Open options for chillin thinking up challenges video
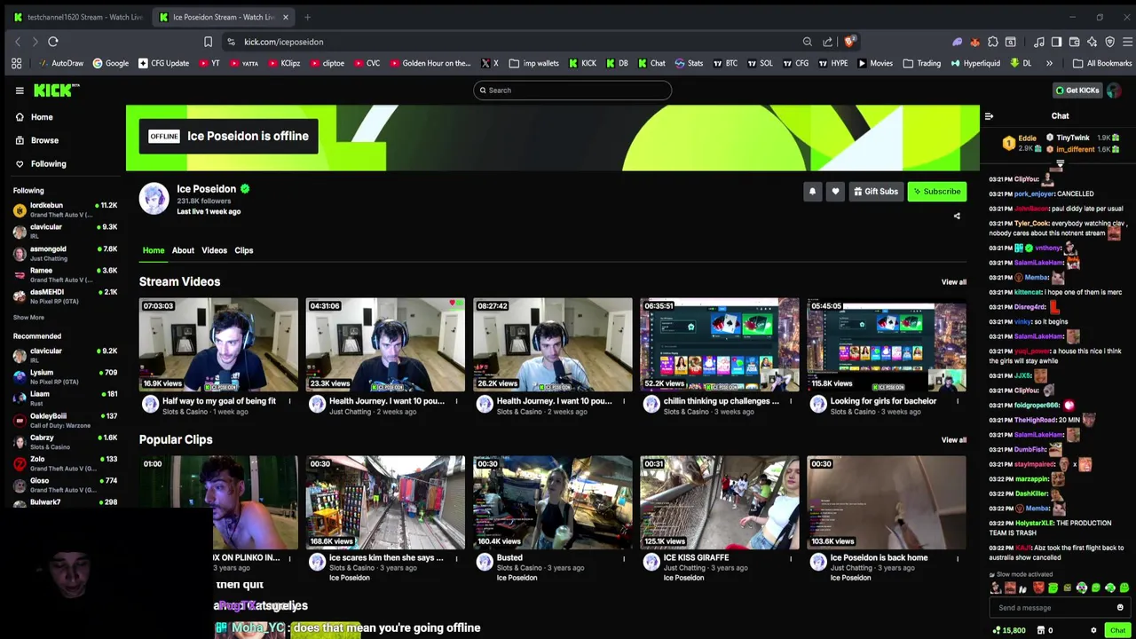Screen dimensions: 1136x639 791,401
